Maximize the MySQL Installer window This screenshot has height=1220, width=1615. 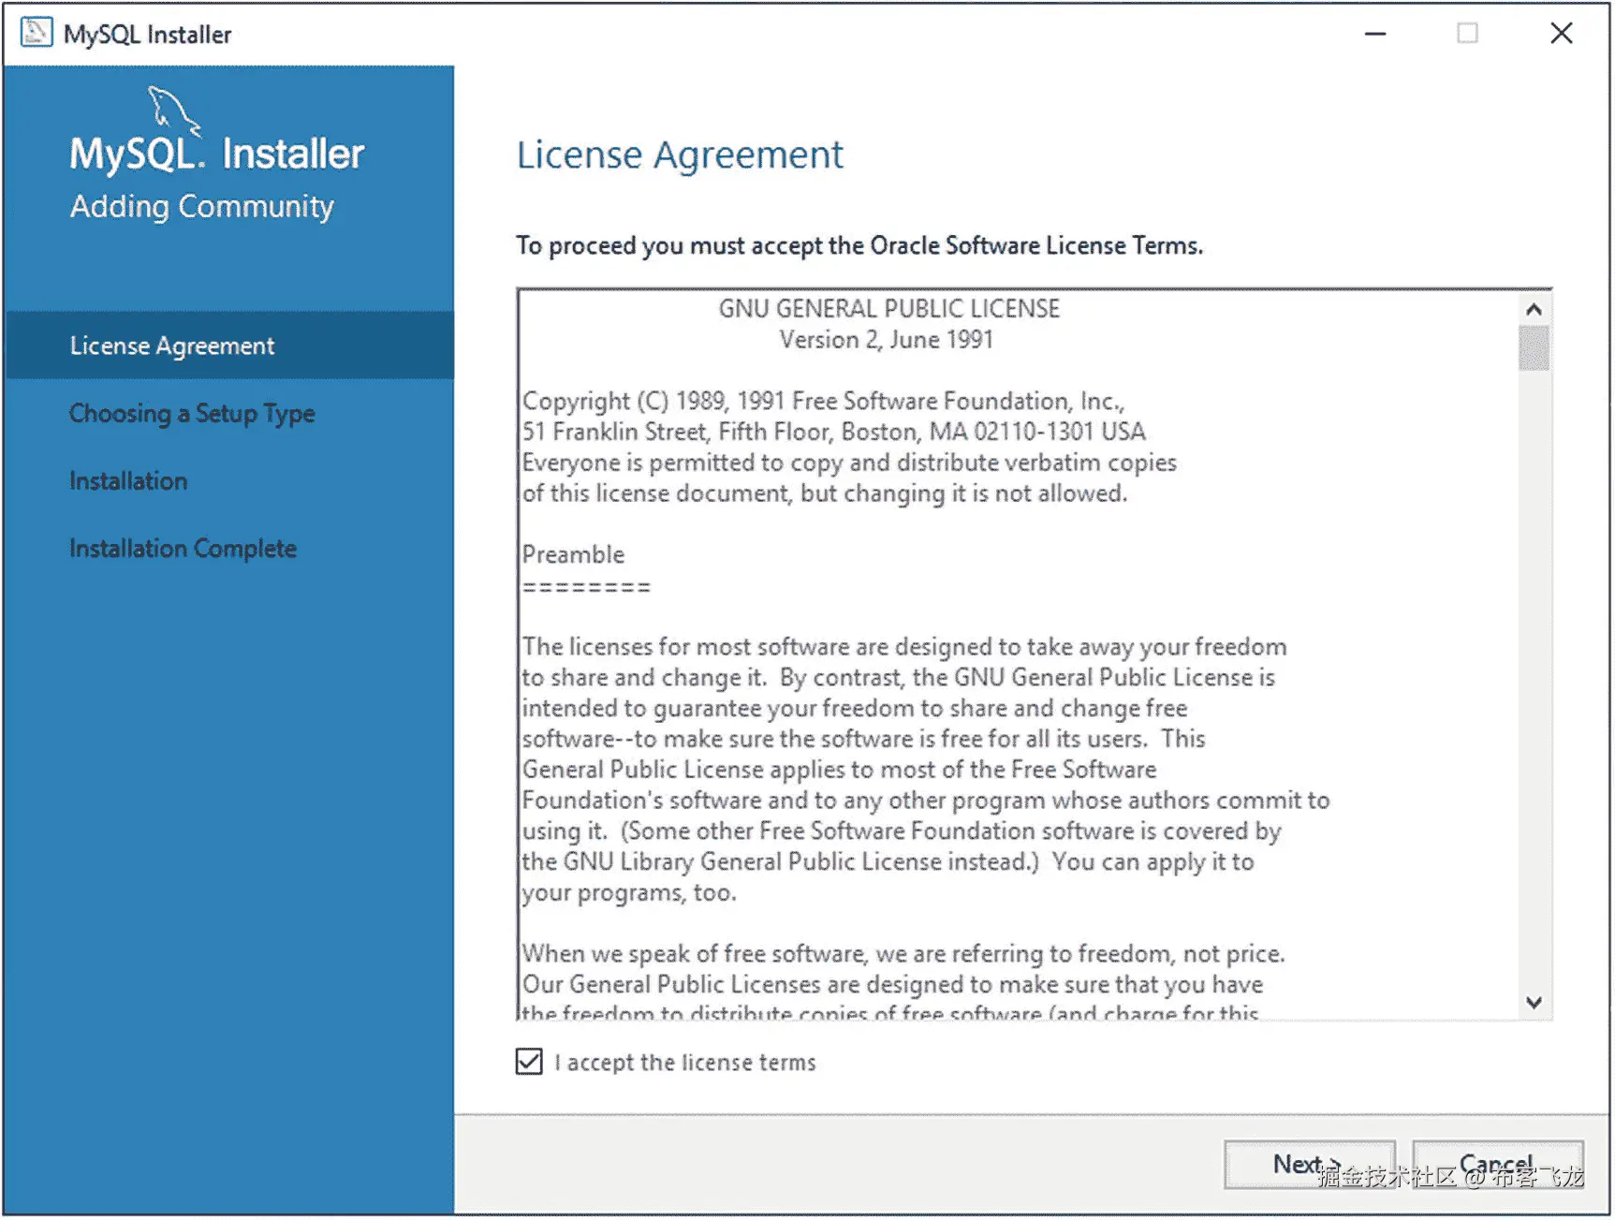[x=1467, y=34]
